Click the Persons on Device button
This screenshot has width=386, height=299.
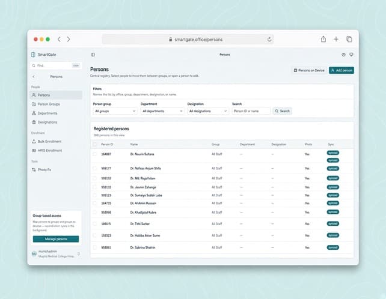309,70
